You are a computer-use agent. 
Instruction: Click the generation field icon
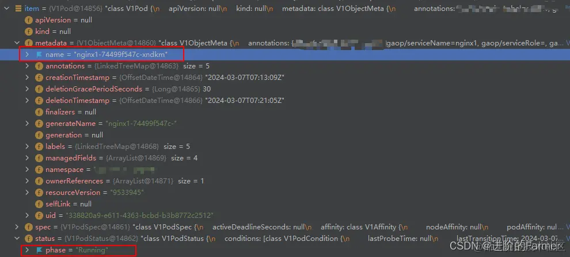coord(39,135)
